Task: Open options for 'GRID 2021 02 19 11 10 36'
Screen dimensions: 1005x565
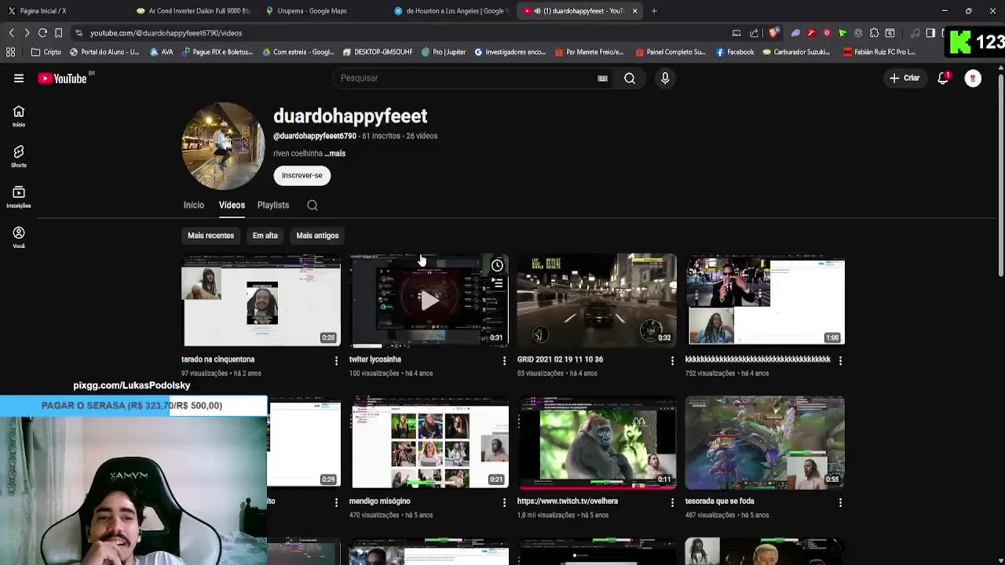Action: (672, 360)
